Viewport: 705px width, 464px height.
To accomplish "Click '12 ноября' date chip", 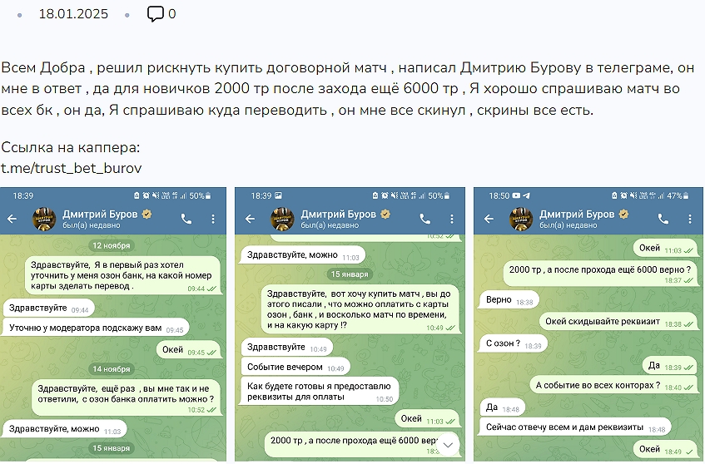I will tap(111, 245).
